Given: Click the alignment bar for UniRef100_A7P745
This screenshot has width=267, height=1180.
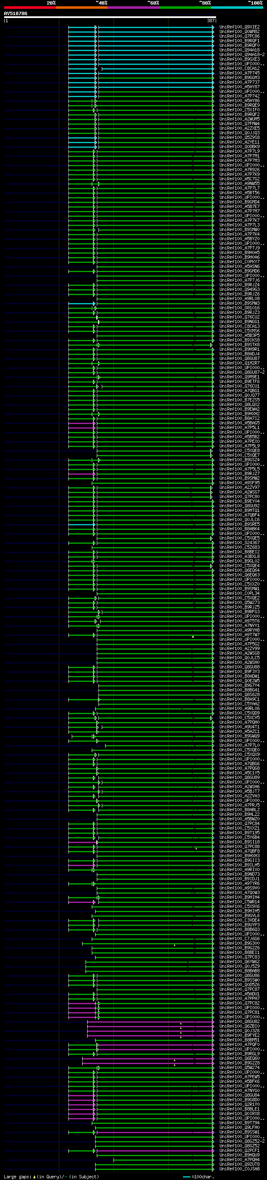Looking at the screenshot, I should [x=141, y=73].
